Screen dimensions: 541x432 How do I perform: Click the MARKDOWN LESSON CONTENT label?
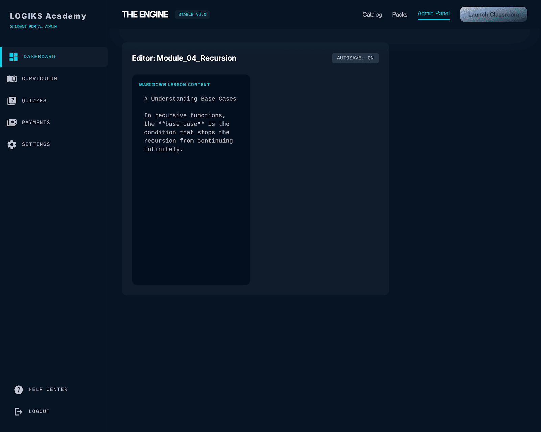click(174, 85)
